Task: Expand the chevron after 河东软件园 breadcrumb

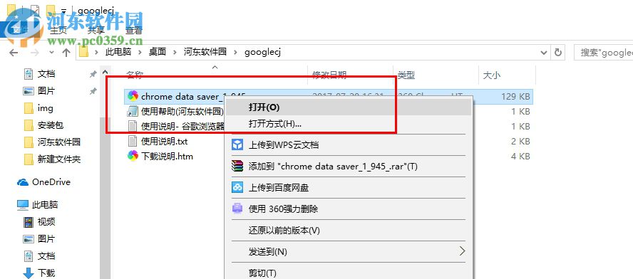Action: coord(236,53)
